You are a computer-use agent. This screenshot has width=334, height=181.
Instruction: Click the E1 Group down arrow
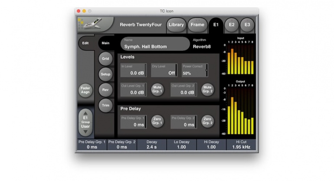pyautogui.click(x=85, y=132)
